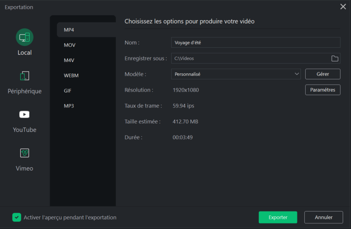Close the Exportation dialog
This screenshot has height=229, width=351.
(x=343, y=7)
